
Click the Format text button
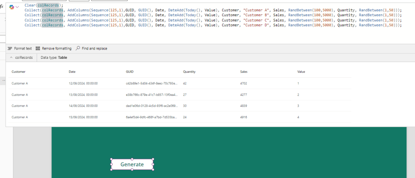(x=19, y=48)
